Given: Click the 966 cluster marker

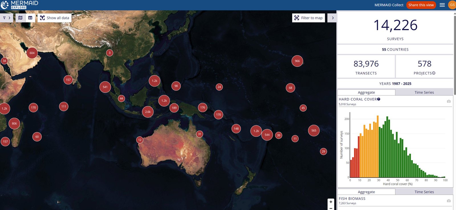Looking at the screenshot, I should (x=297, y=61).
